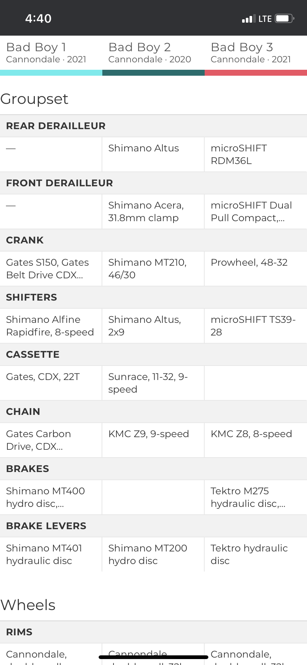Tap the REAR DERAILLEUR row header
Screen dimensions: 307x665
pyautogui.click(x=153, y=126)
